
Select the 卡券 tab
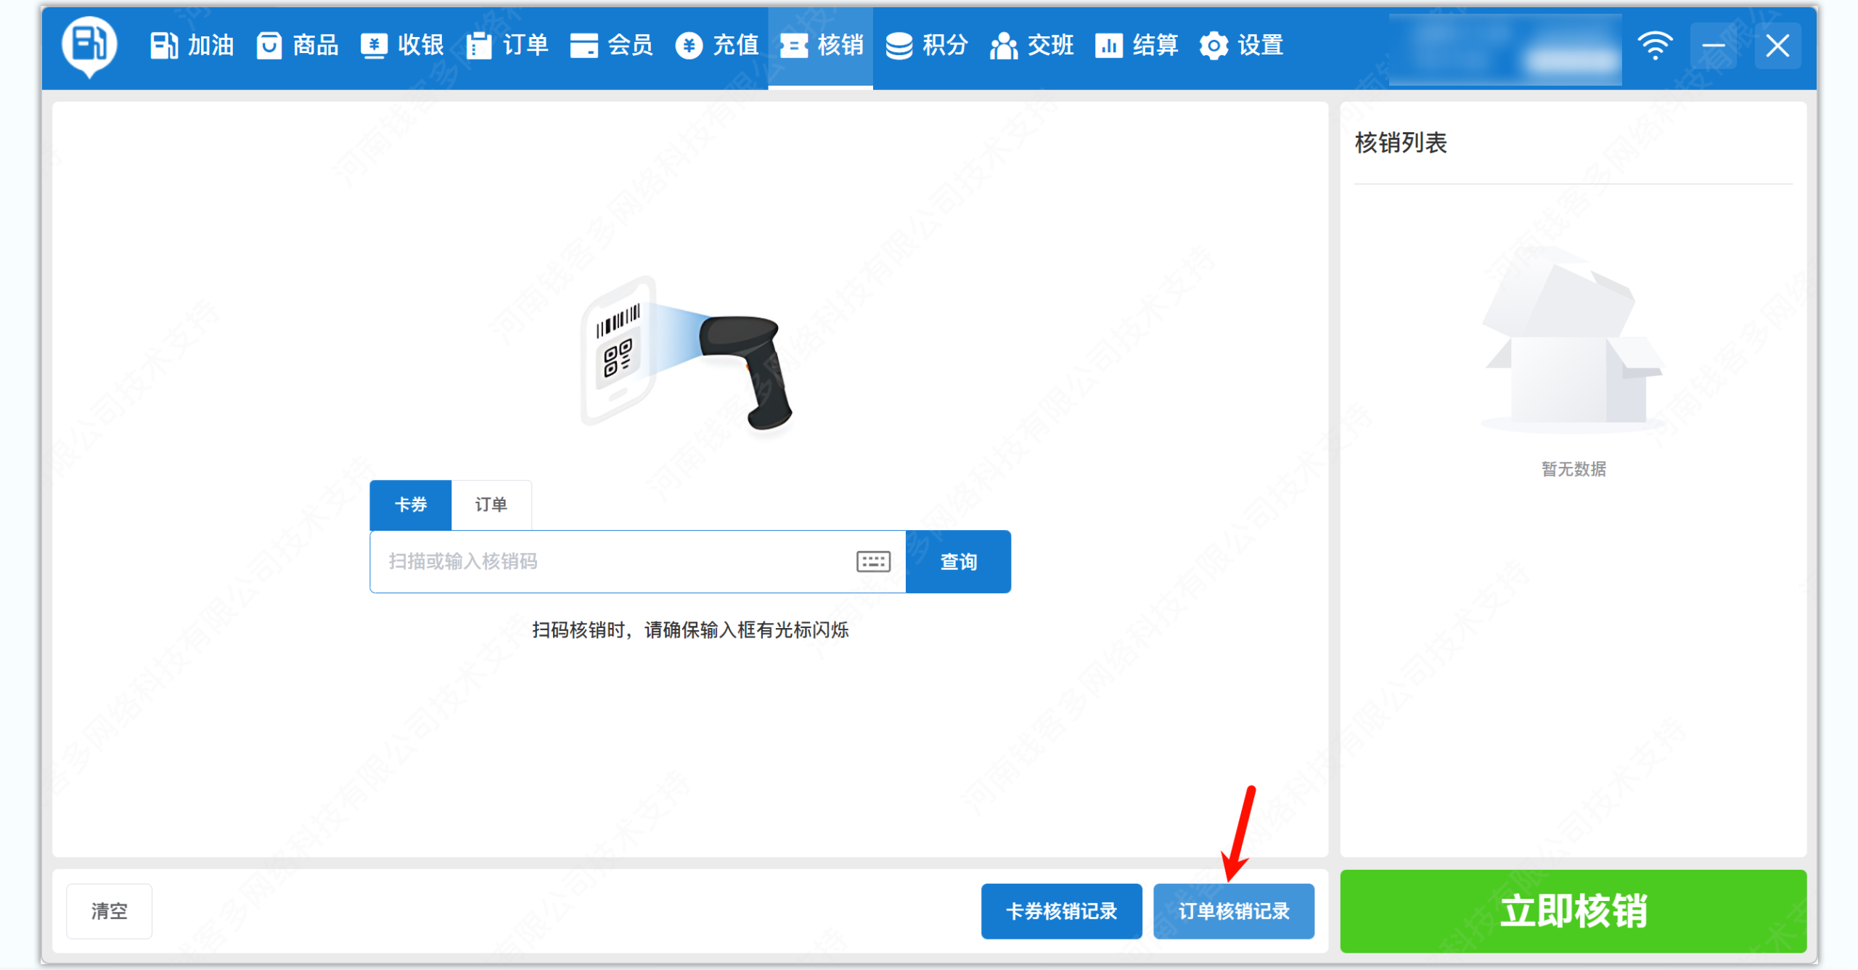(411, 505)
